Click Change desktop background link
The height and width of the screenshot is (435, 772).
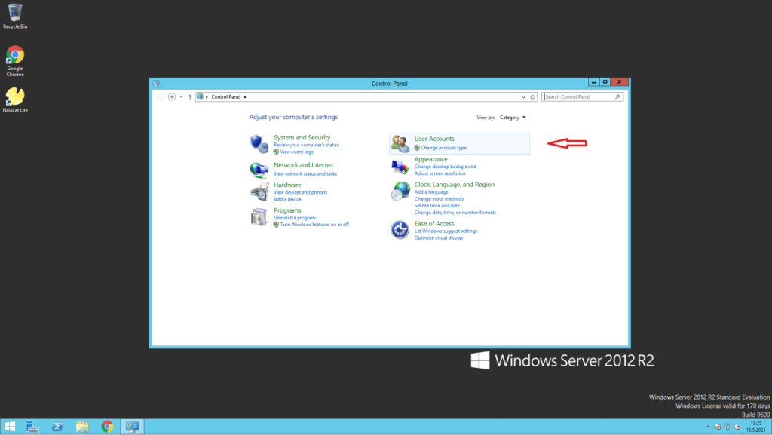point(445,167)
